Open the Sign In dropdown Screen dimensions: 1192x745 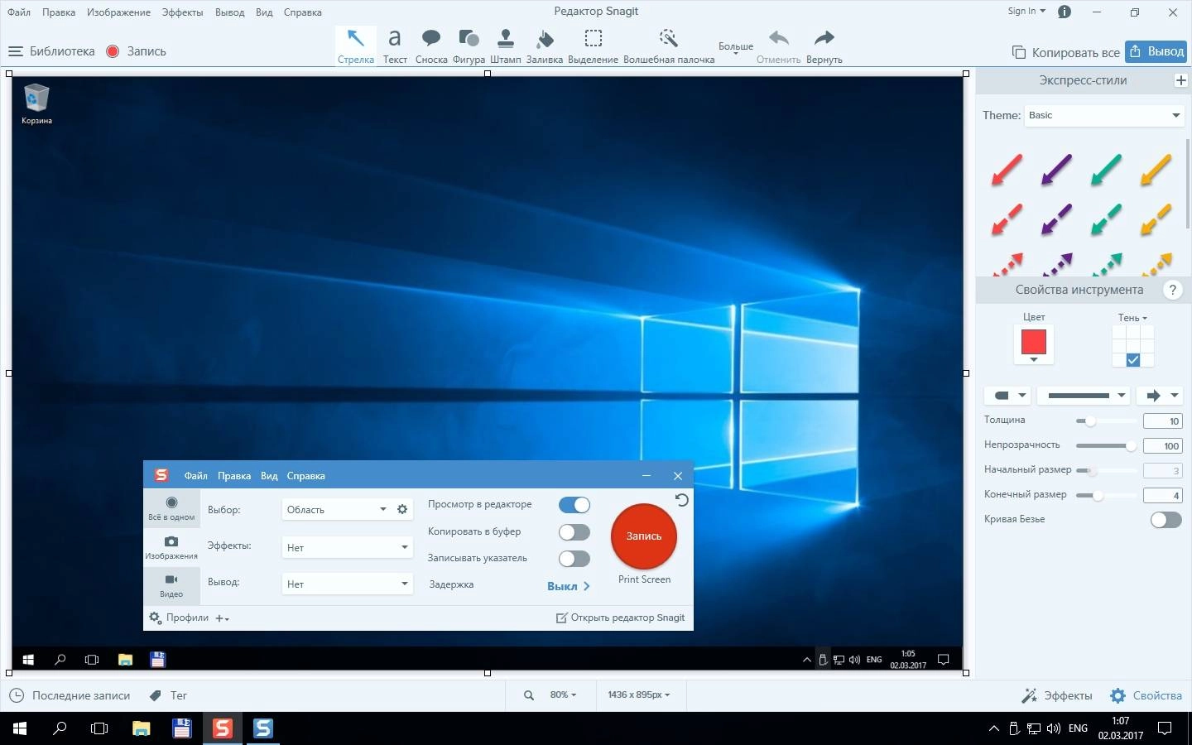point(1026,12)
